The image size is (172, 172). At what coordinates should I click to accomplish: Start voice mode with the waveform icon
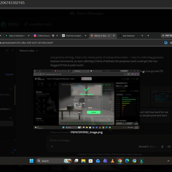click(x=169, y=146)
